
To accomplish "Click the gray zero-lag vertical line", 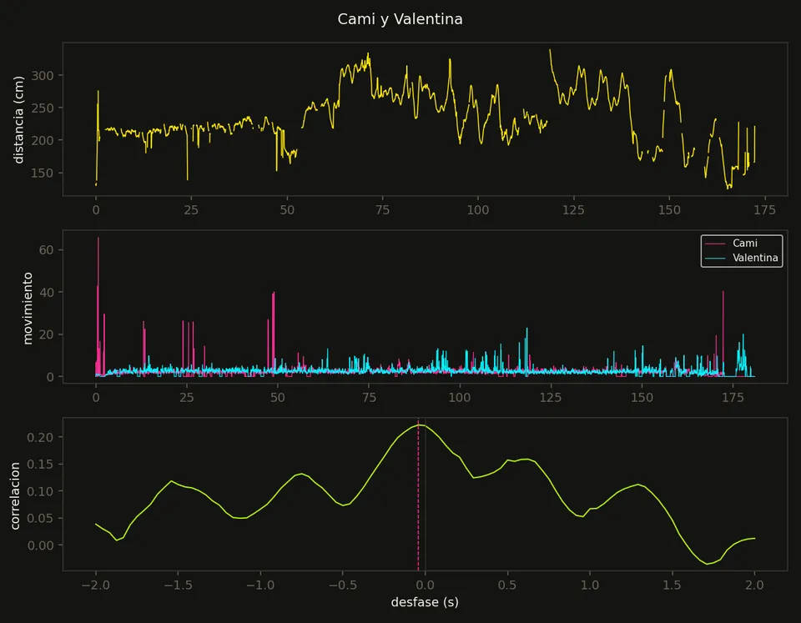I will click(x=426, y=495).
